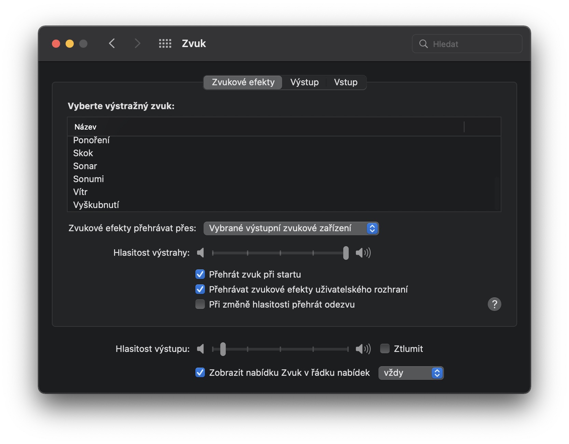Click low volume speaker icon for Hlasitost výstrahy
This screenshot has width=569, height=444.
[x=201, y=253]
